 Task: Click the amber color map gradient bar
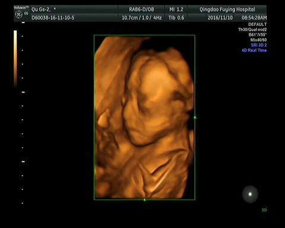coord(15,58)
